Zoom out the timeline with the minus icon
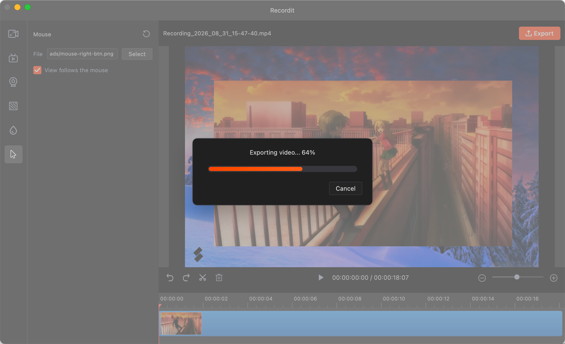 click(x=482, y=278)
